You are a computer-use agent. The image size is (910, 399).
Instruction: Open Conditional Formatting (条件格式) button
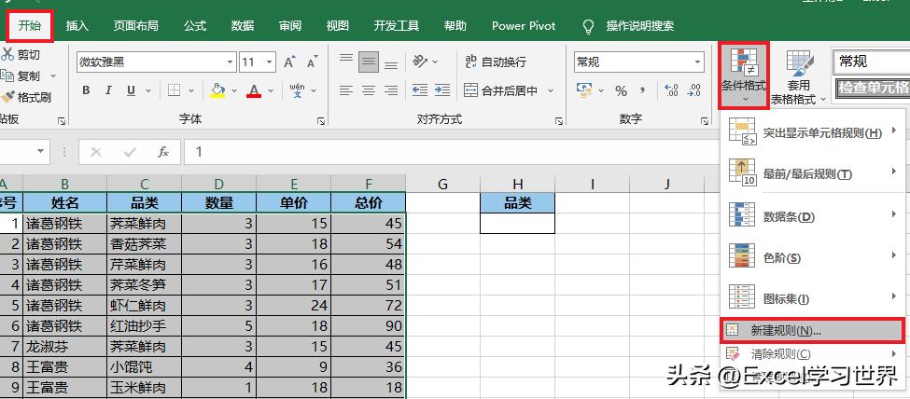click(x=744, y=75)
